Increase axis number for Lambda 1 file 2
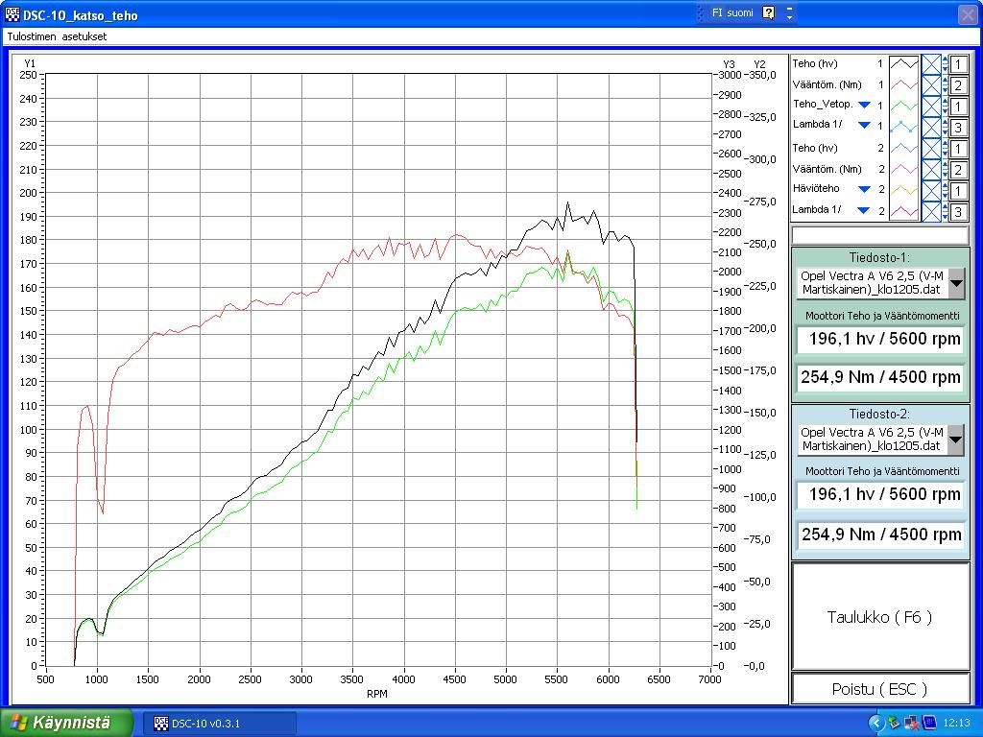This screenshot has width=983, height=737. [x=946, y=207]
